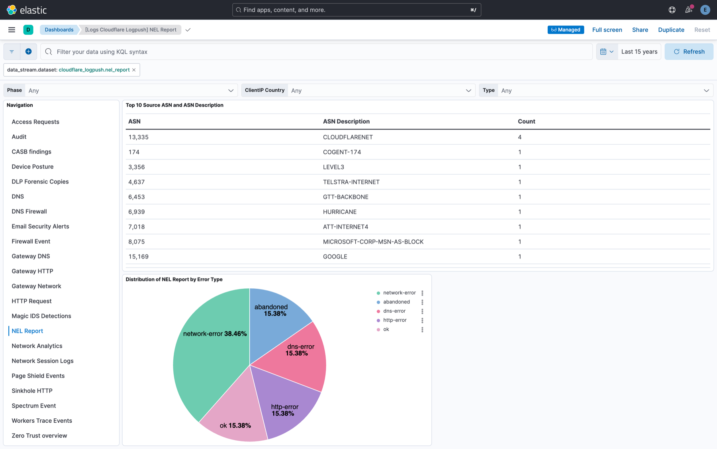
Task: Enter Full screen mode
Action: [607, 30]
